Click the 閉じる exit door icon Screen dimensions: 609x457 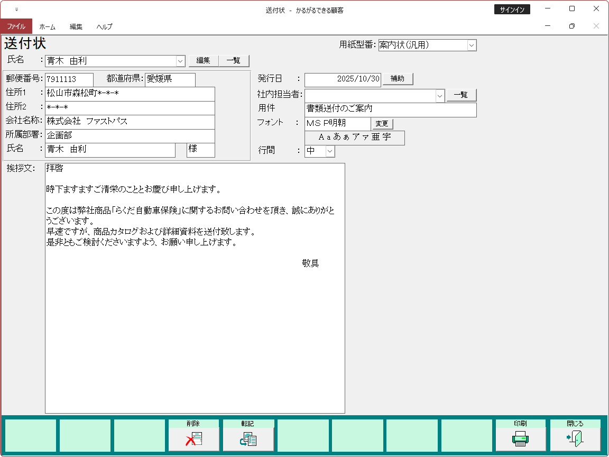click(575, 438)
